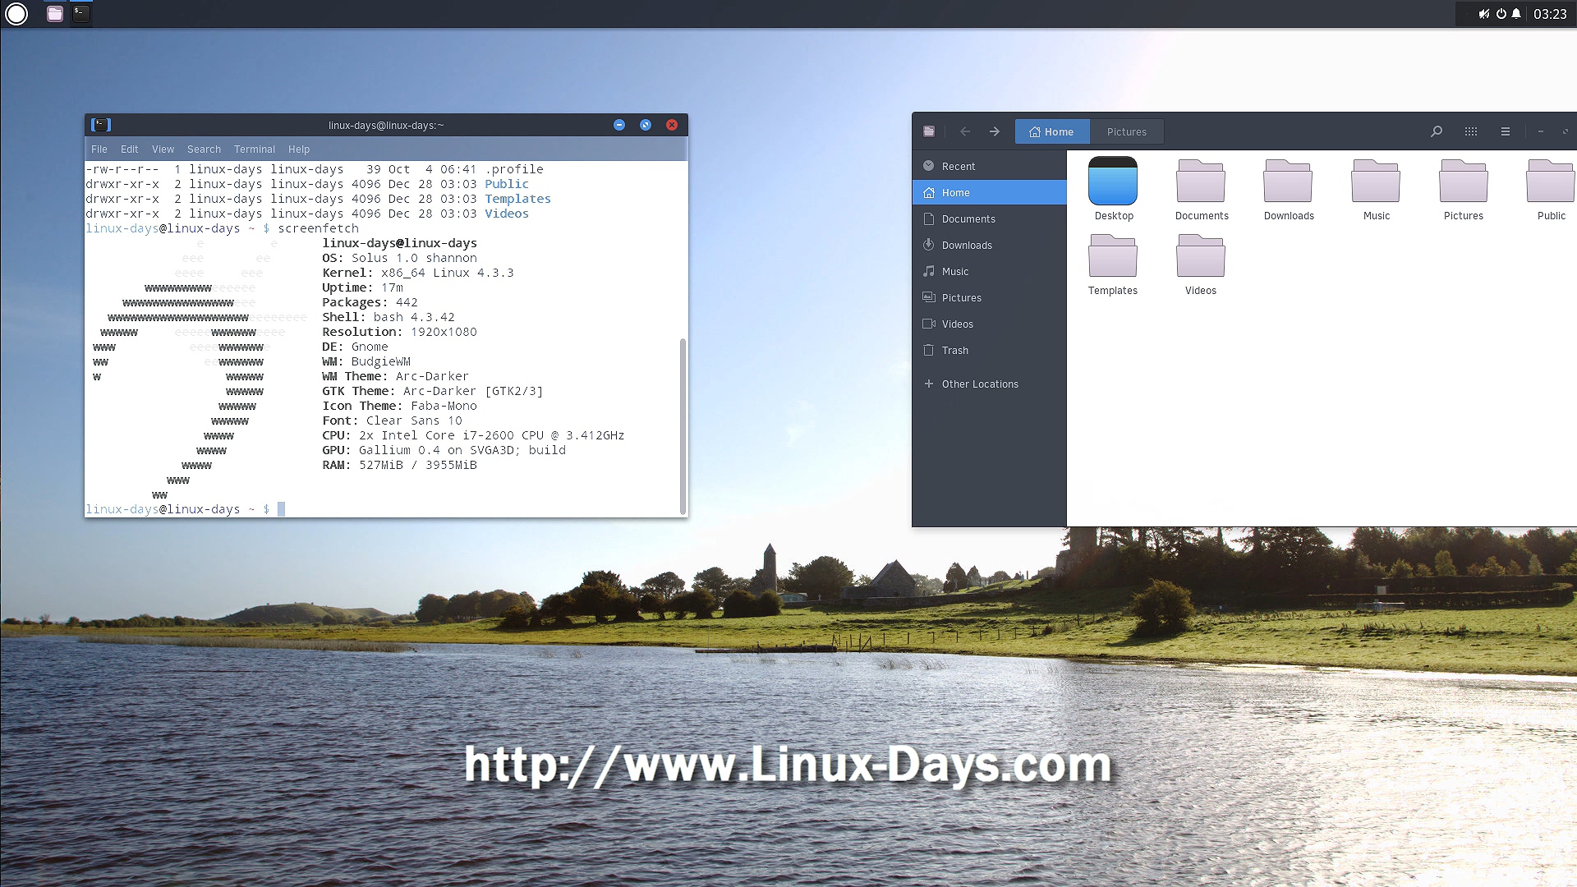Open notifications via the bell icon
Viewport: 1577px width, 887px height.
[x=1516, y=14]
